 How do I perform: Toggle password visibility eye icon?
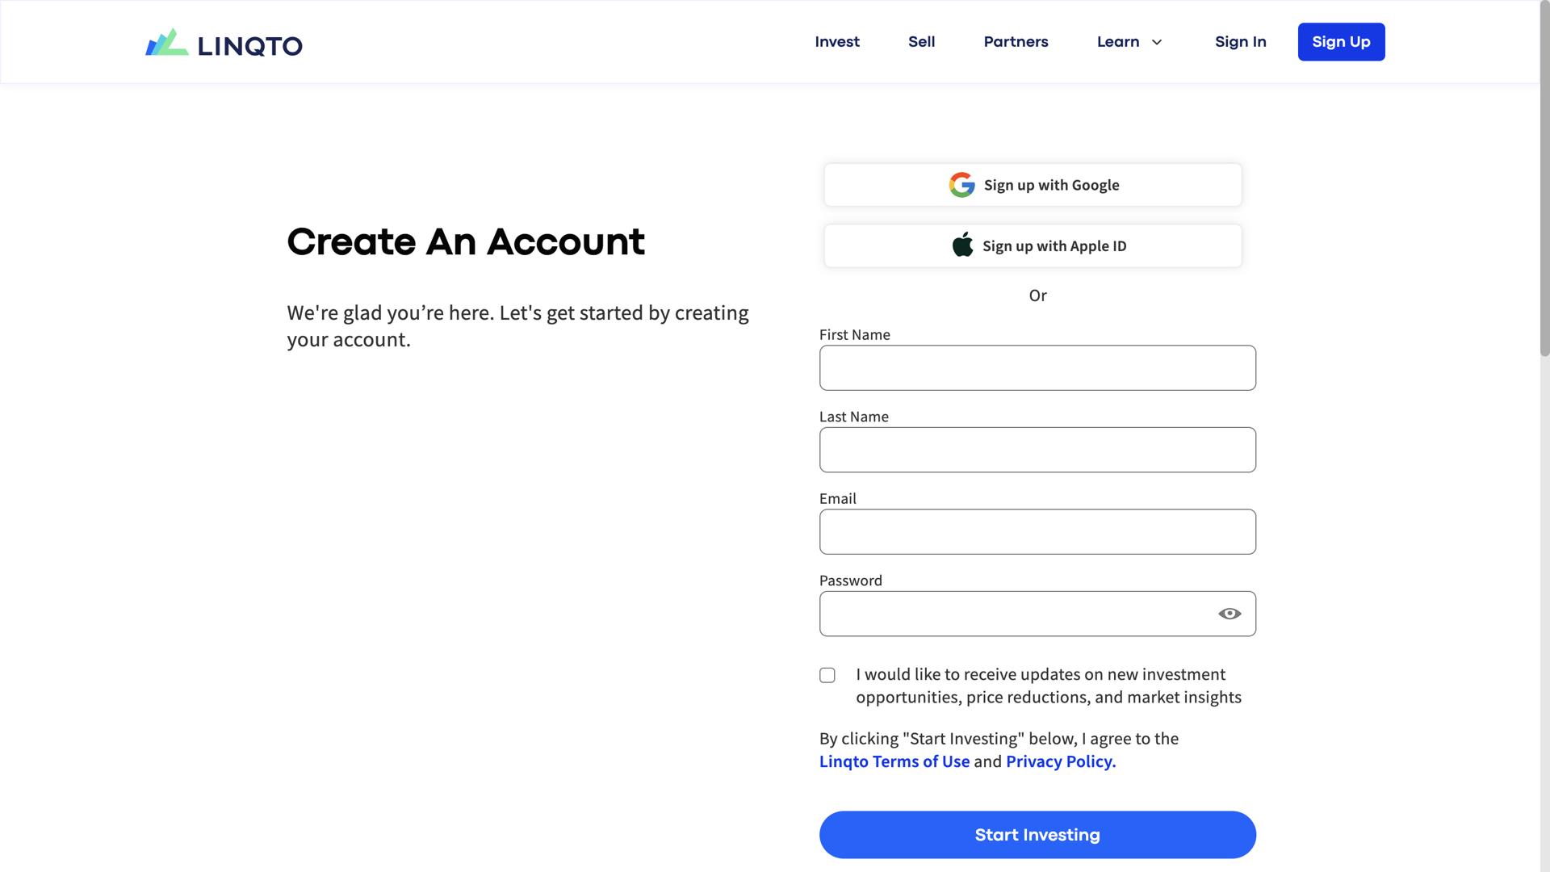click(x=1229, y=614)
